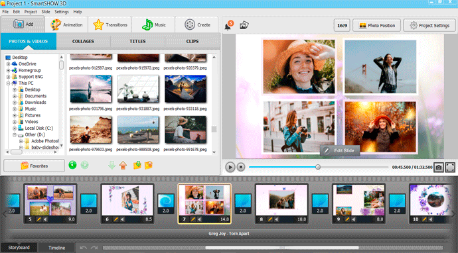
Task: Switch to the Collages tab
Action: point(83,41)
